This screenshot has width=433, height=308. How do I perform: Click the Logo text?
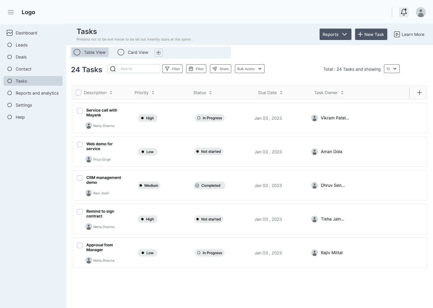(28, 12)
